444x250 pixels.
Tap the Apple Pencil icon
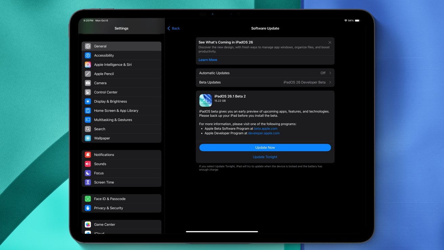coord(88,74)
